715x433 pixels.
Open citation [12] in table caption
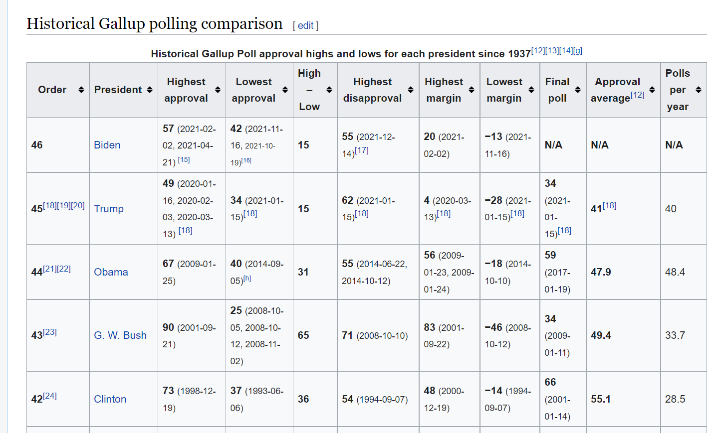538,51
